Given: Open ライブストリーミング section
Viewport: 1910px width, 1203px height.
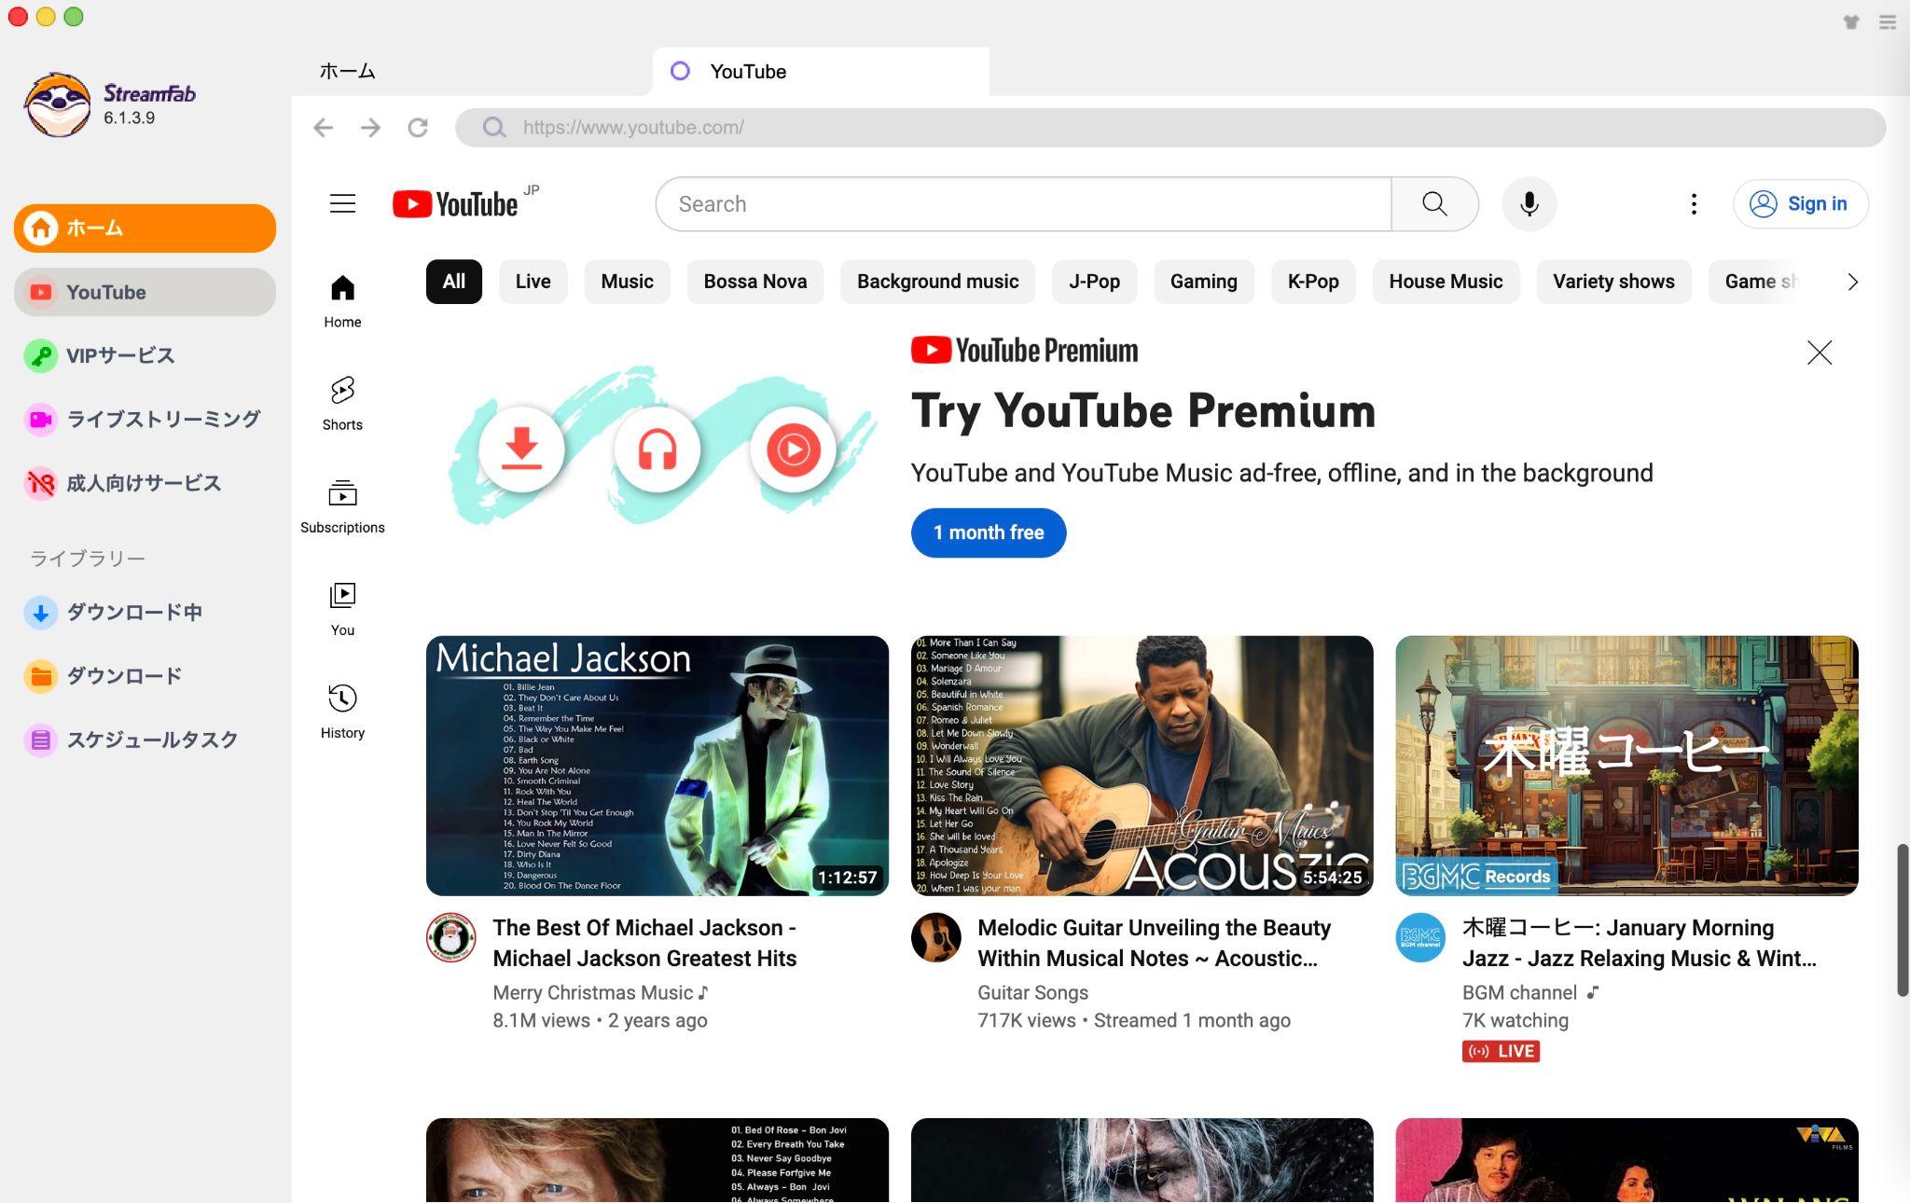Looking at the screenshot, I should point(145,420).
